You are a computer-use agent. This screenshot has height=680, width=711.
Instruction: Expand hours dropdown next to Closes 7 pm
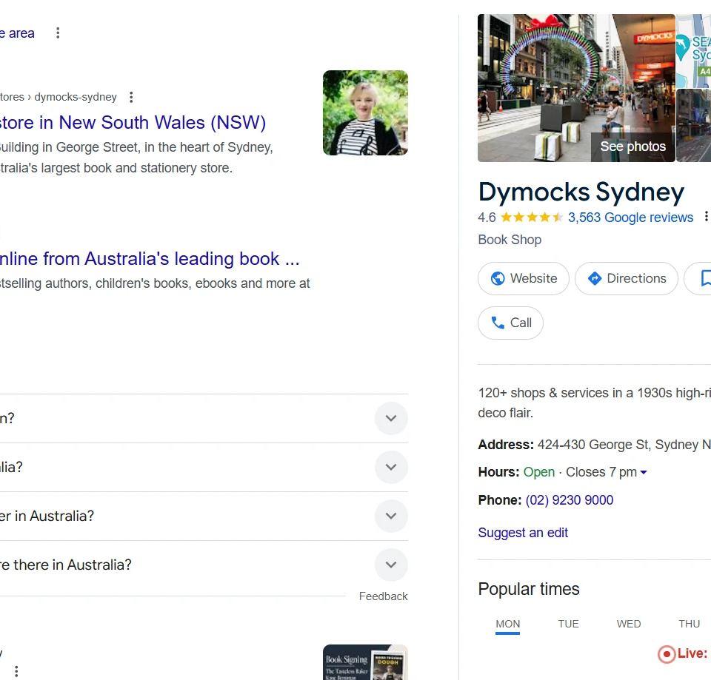click(644, 473)
